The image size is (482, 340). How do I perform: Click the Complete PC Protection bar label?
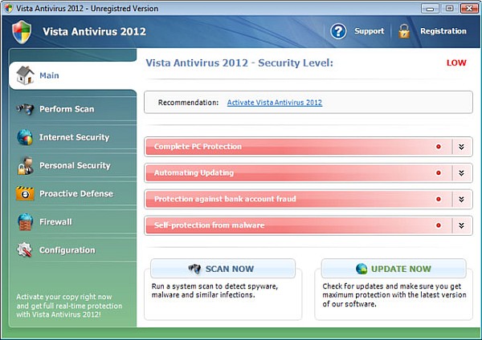click(x=198, y=147)
